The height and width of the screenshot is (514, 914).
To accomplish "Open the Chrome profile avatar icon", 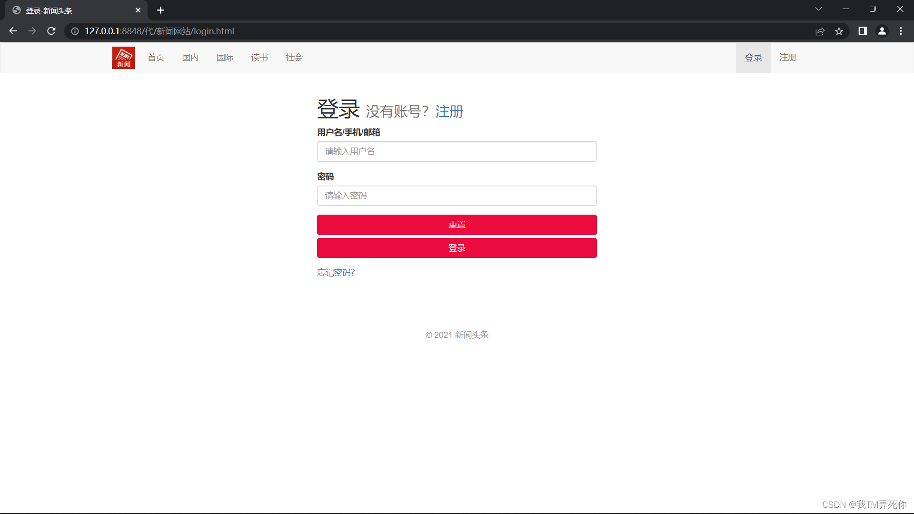I will [882, 31].
